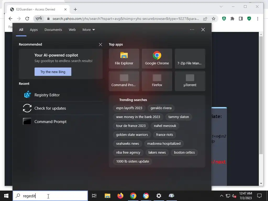Search trending geraldo rivera
This screenshot has width=268, height=201.
coord(161,108)
